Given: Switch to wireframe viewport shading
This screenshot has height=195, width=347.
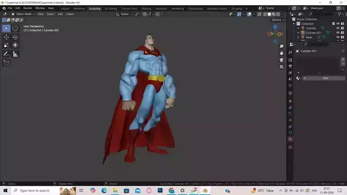Looking at the screenshot, I should coord(265,14).
